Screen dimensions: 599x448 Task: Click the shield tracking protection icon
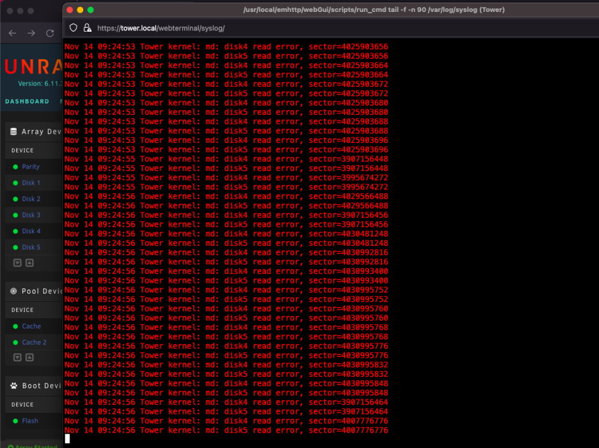point(73,28)
